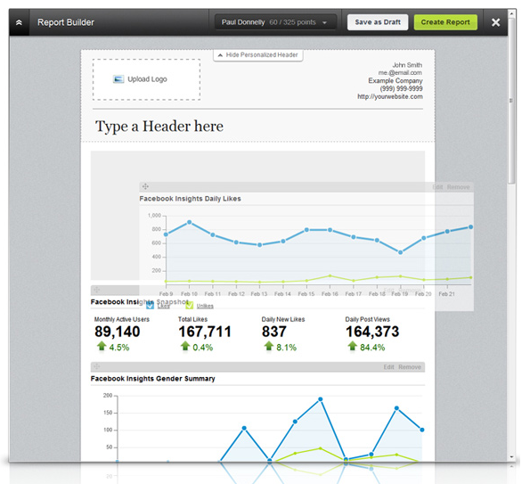Click green up arrow beside 0.4%
The image size is (530, 484).
[185, 346]
